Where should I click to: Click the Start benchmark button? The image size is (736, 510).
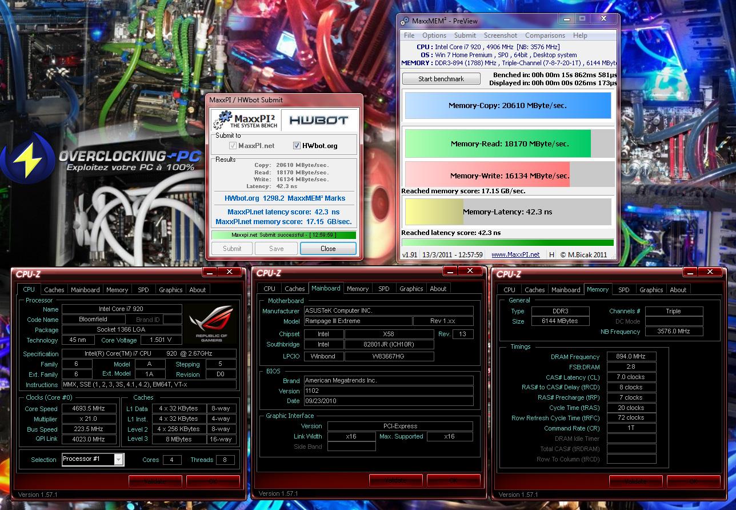(441, 79)
